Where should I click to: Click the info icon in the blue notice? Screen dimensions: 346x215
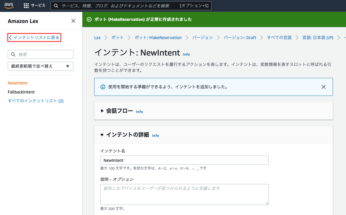coord(103,87)
